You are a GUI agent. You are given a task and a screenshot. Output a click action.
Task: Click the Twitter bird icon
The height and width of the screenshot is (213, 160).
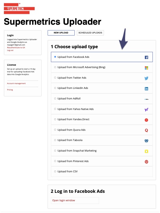click(146, 78)
